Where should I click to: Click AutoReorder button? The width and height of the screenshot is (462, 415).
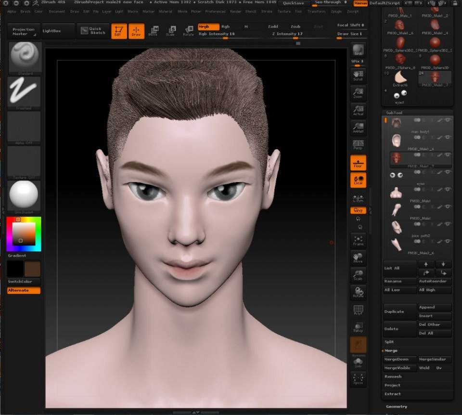point(435,281)
